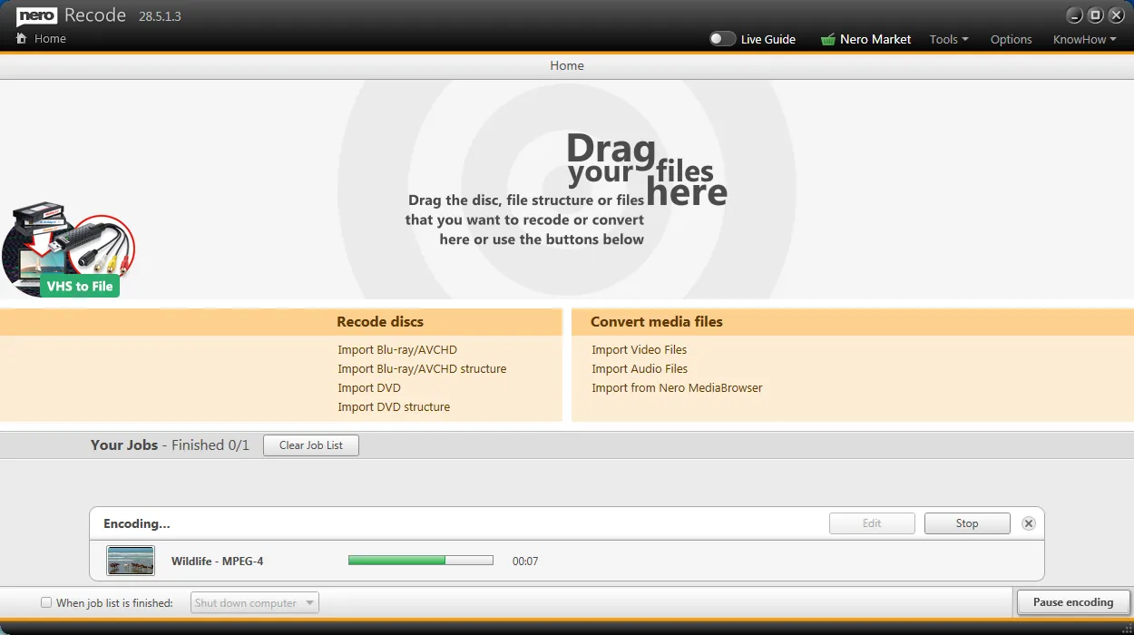Click Pause encoding
Image resolution: width=1134 pixels, height=635 pixels.
click(1073, 602)
